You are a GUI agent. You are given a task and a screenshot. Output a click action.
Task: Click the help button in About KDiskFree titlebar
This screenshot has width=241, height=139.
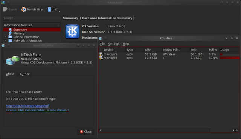[x=78, y=45]
